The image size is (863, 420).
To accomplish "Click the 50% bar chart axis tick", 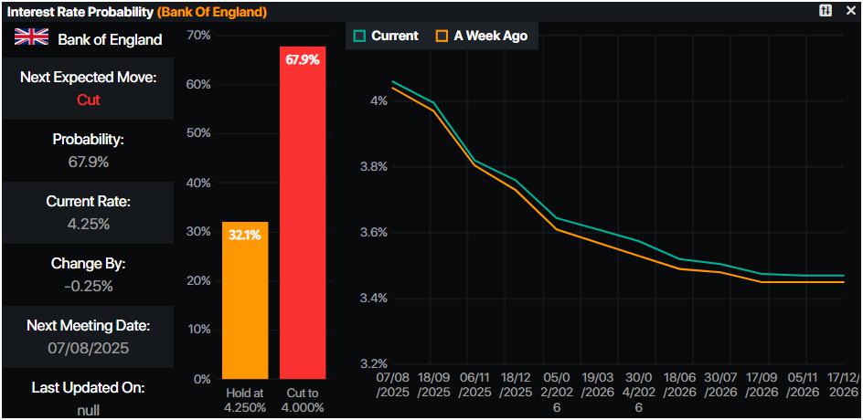I will (200, 133).
